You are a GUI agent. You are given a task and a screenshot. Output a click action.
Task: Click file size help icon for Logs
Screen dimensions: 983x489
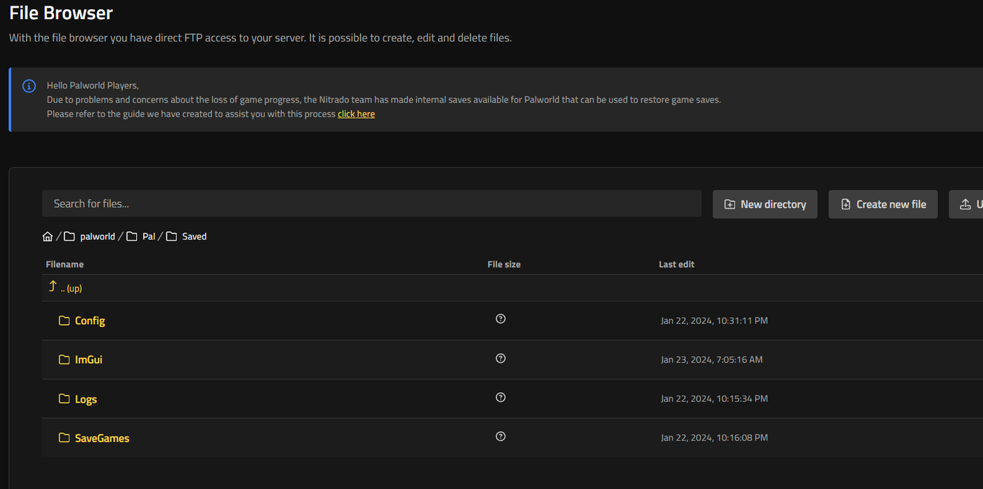[501, 397]
